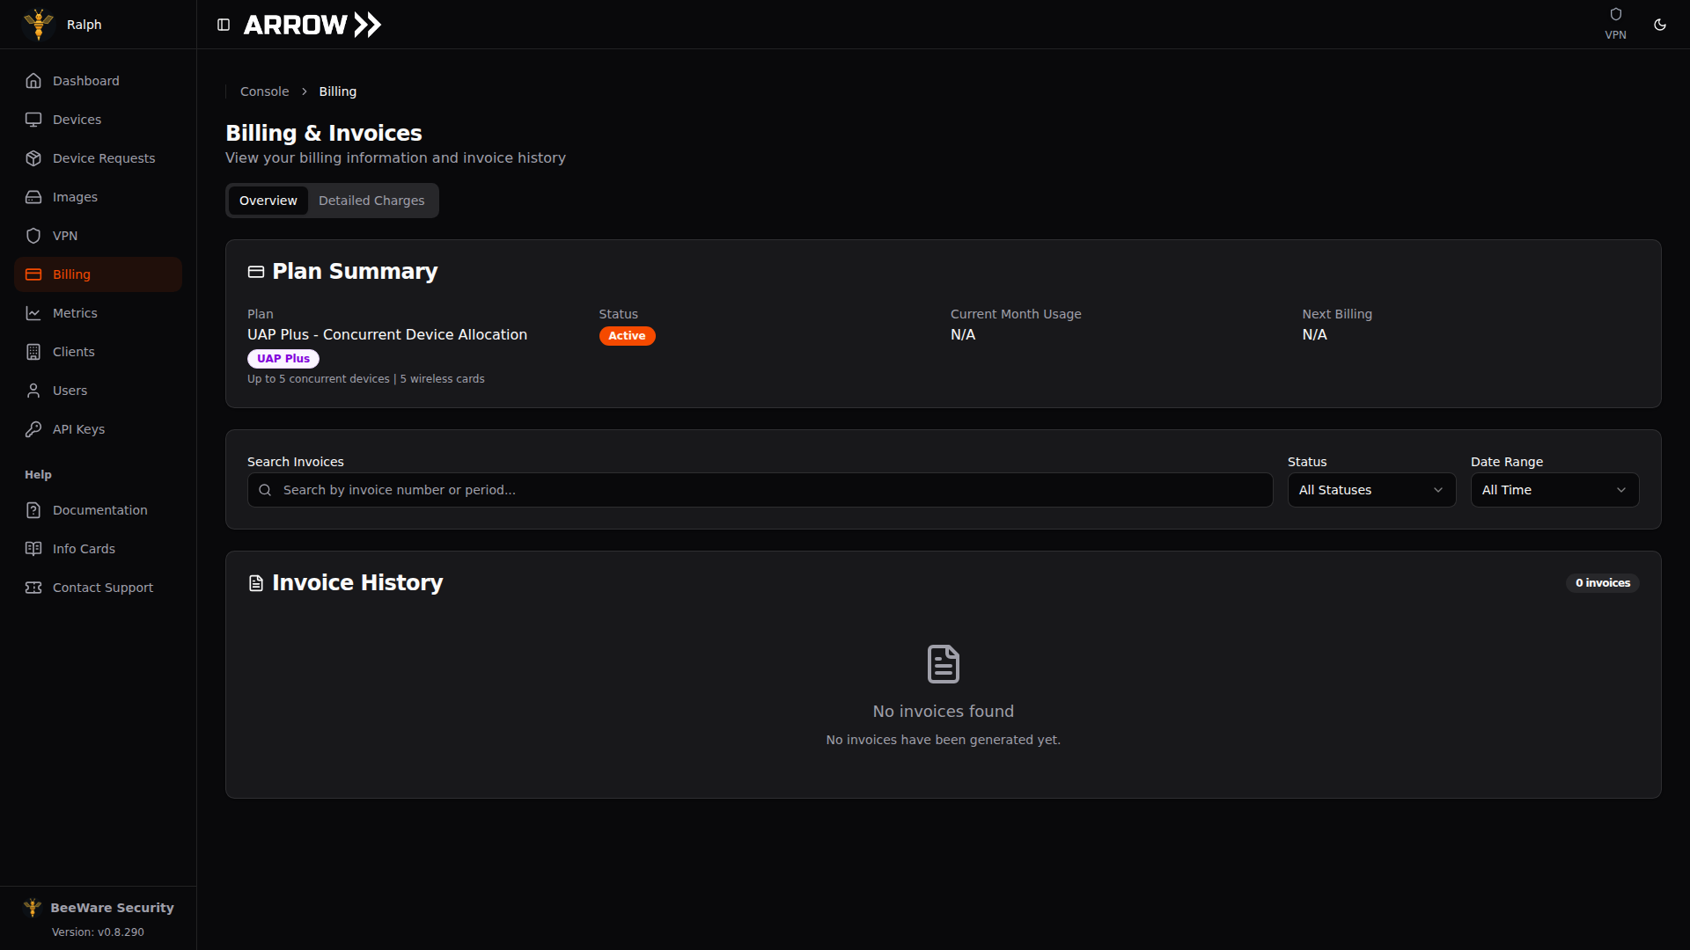The image size is (1690, 950).
Task: Click 'No invoices found' message
Action: pyautogui.click(x=944, y=712)
